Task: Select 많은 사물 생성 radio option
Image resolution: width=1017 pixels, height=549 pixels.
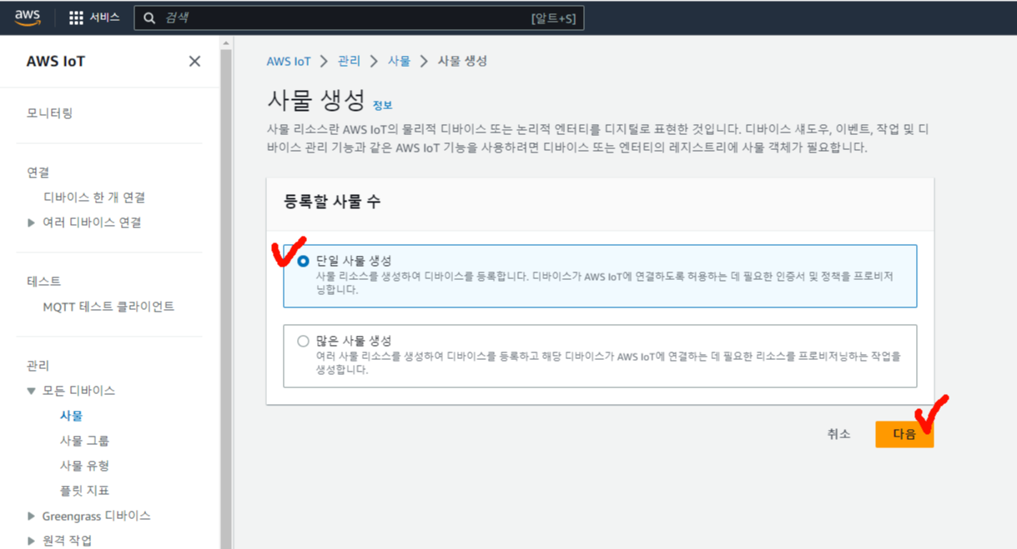Action: 303,341
